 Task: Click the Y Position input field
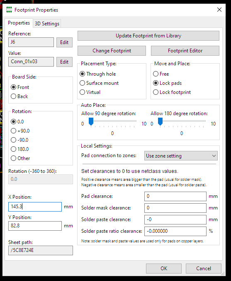pos(35,226)
